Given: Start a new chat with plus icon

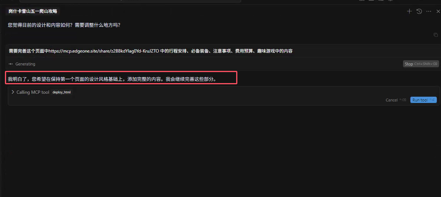Looking at the screenshot, I should click(x=409, y=11).
